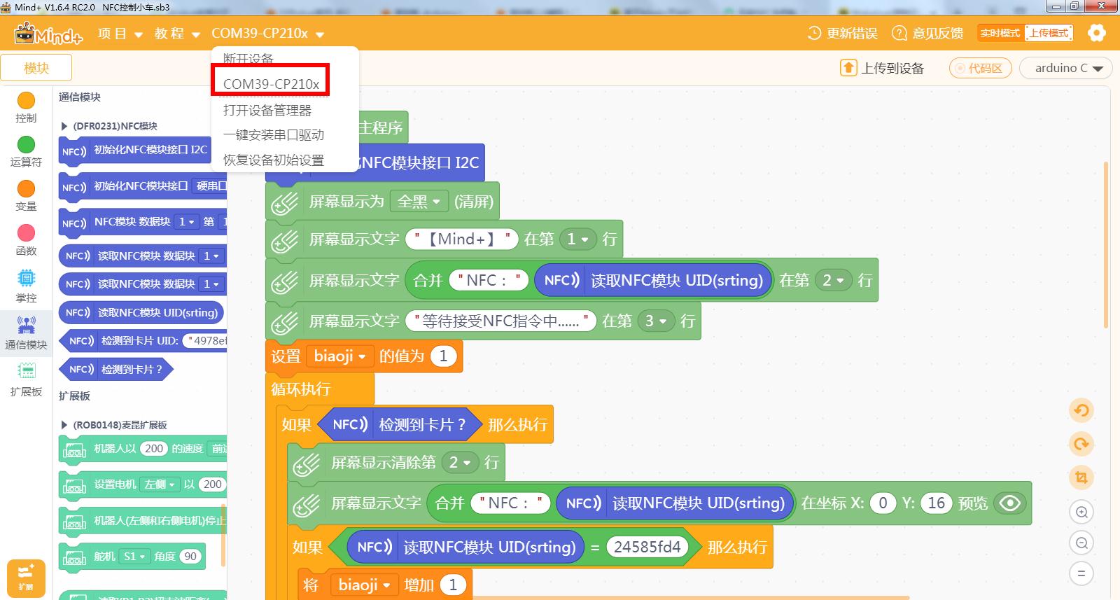Select COM39-CP210x port in the dropdown list
Viewport: 1120px width, 600px height.
[271, 84]
